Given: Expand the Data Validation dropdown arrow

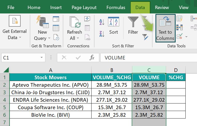Looking at the screenshot, I should (186, 36).
